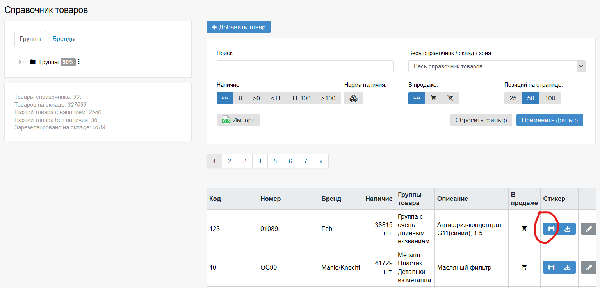Download sticker for Mahle/Knecht OC90 row
Viewport: 600px width, 288px height.
pos(568,267)
